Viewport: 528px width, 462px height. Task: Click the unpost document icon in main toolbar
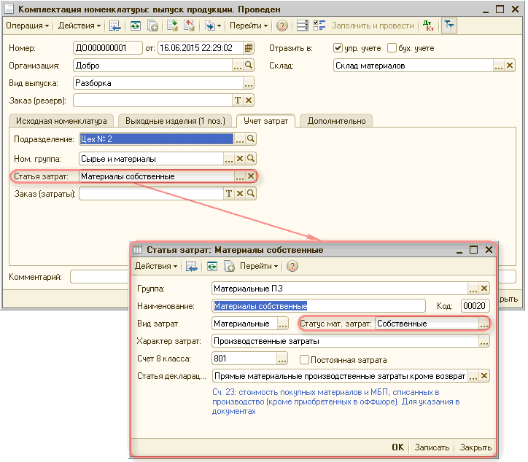[189, 26]
